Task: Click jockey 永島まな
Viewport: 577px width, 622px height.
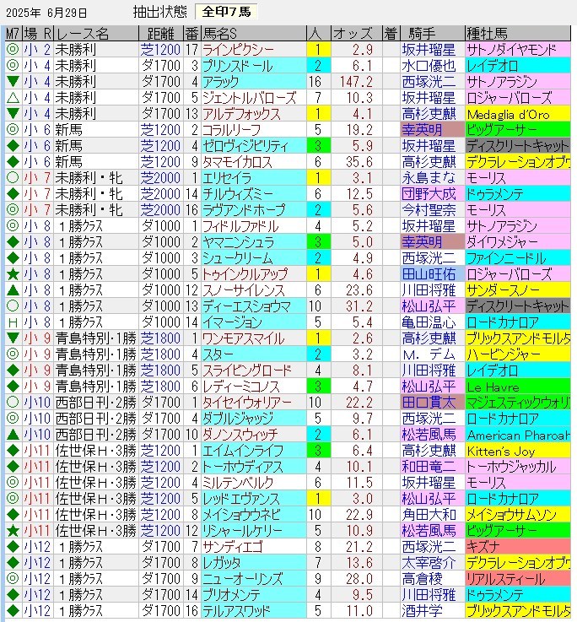Action: (x=429, y=178)
